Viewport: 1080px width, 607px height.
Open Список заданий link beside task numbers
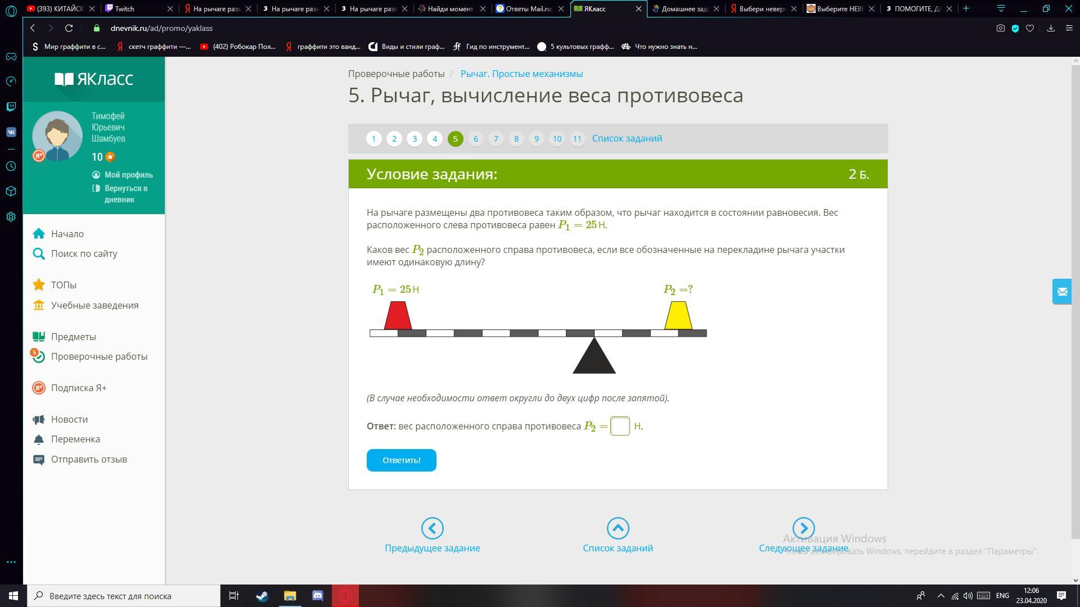pyautogui.click(x=627, y=138)
